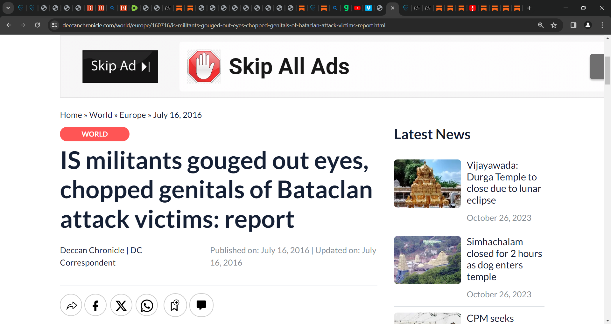
Task: Click the grey button at ad banner edge
Action: point(597,66)
